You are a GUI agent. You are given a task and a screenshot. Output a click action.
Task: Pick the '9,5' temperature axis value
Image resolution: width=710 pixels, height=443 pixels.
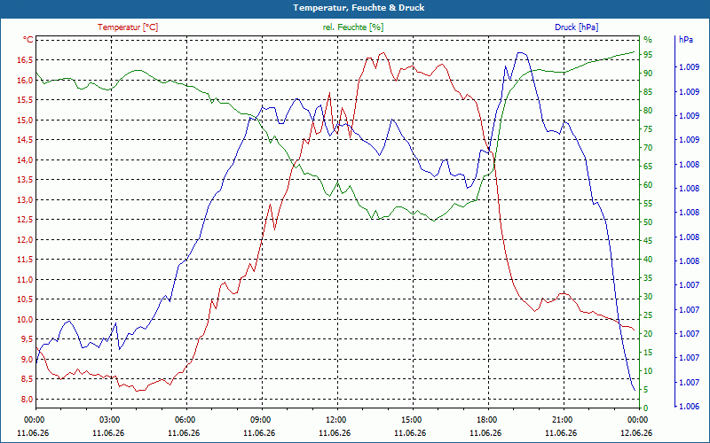pyautogui.click(x=27, y=339)
